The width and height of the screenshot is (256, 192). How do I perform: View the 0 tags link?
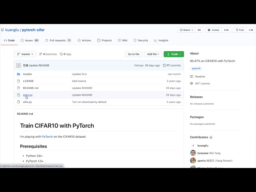click(x=66, y=54)
